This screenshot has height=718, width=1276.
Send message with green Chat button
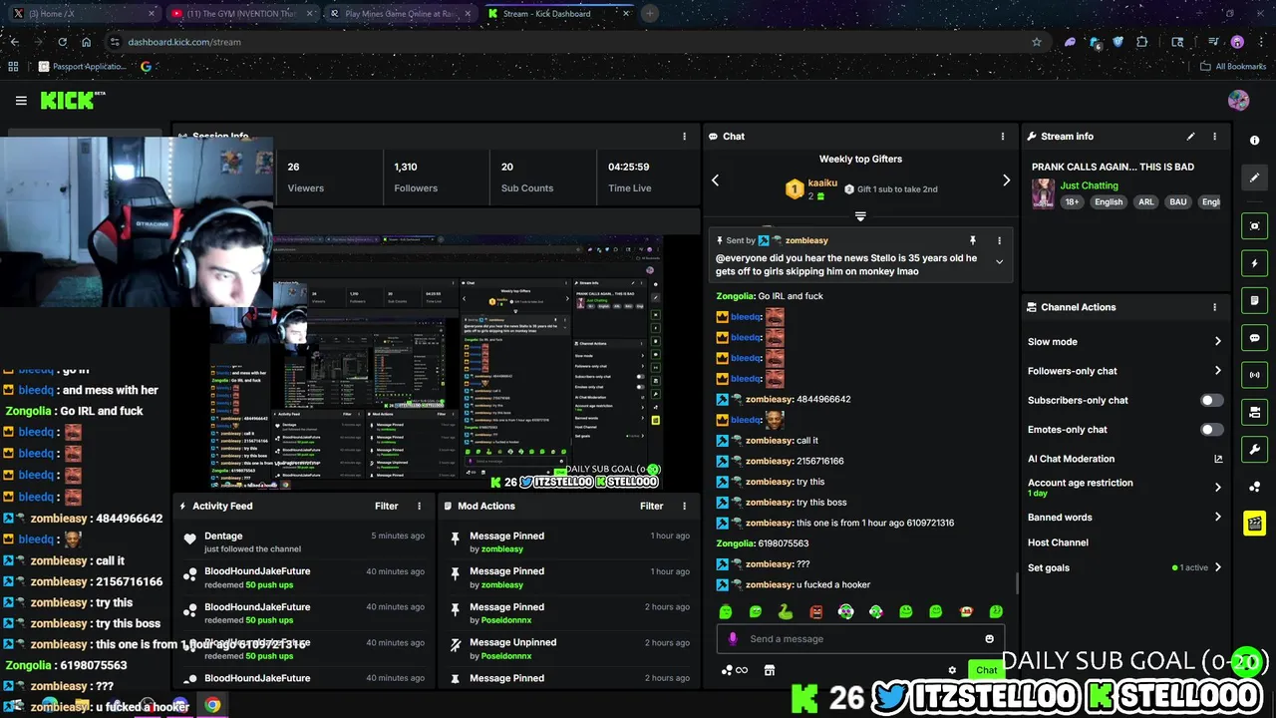click(986, 670)
